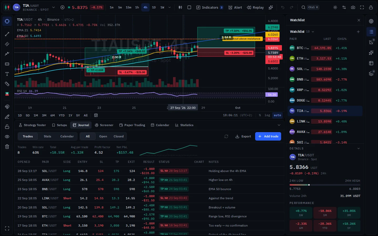Toggle magnet snap mode
Image resolution: width=378 pixels, height=236 pixels.
click(x=7, y=107)
